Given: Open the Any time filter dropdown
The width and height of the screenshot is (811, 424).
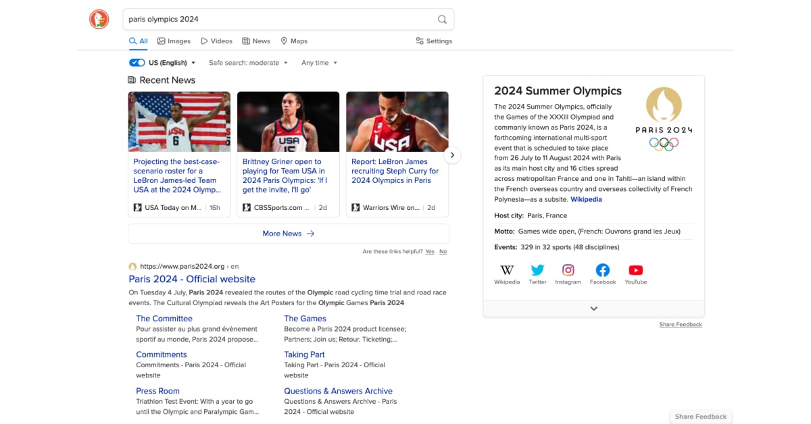Looking at the screenshot, I should [x=319, y=63].
